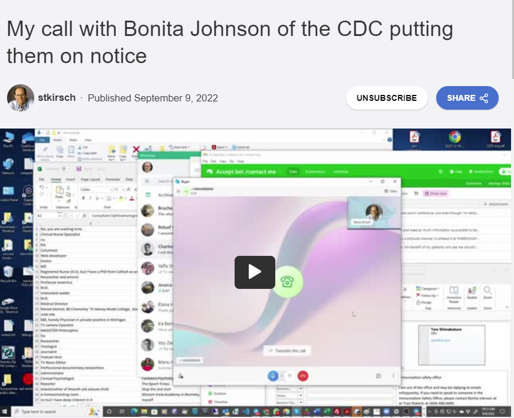Click the SHARE button

tap(467, 98)
